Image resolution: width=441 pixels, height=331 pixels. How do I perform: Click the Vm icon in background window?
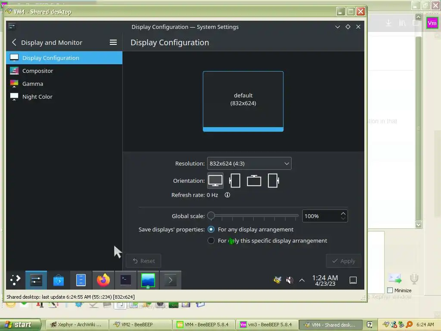pyautogui.click(x=432, y=23)
